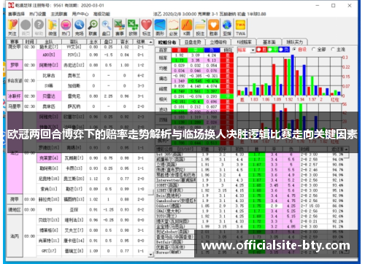This screenshot has height=264, width=365.
Task: Open the 赛事选择 menu
Action: click(16, 14)
